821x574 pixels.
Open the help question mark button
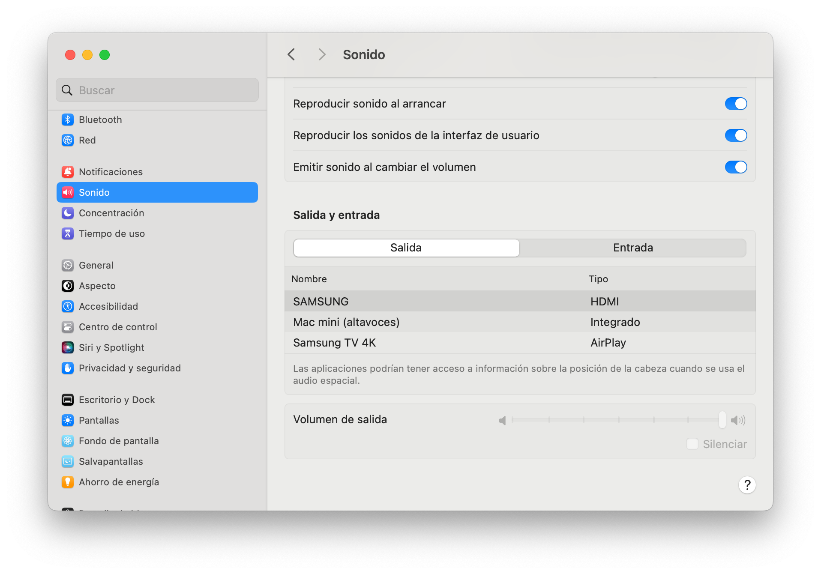coord(747,485)
